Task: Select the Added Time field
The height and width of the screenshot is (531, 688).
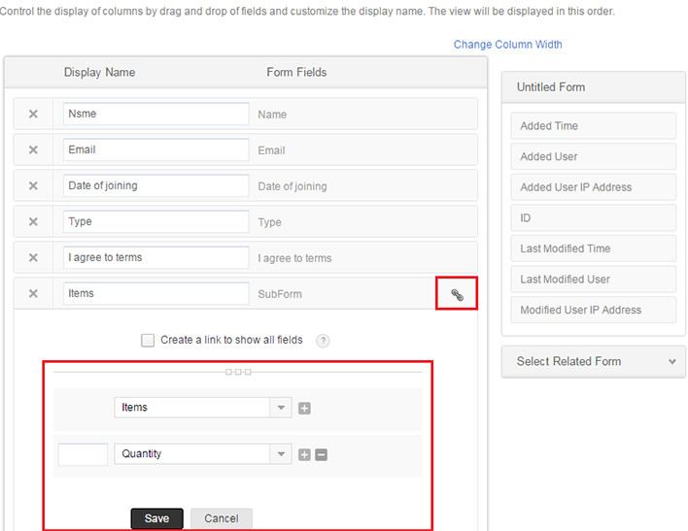Action: [593, 126]
